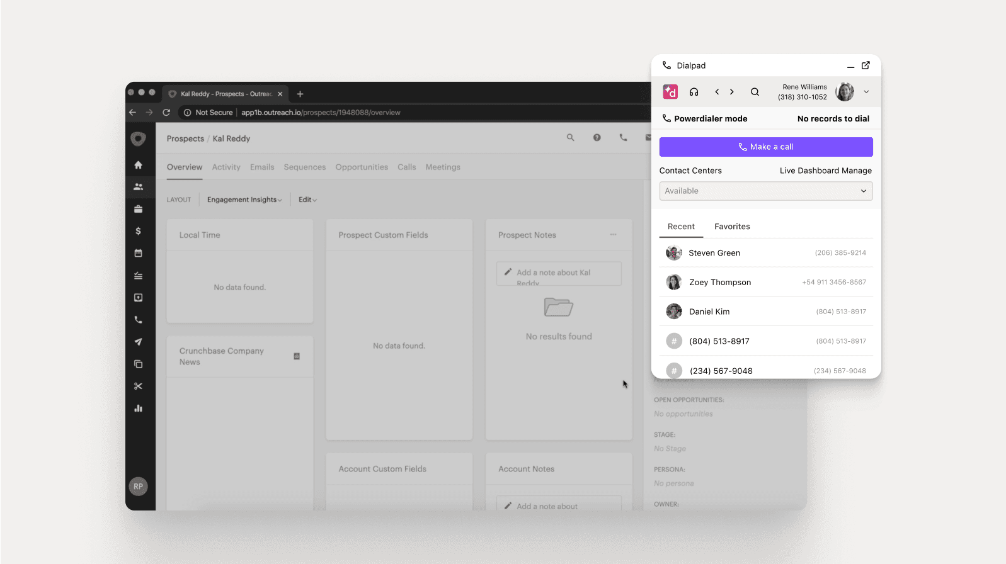
Task: Click the phone icon in Outreach sidebar
Action: point(138,320)
